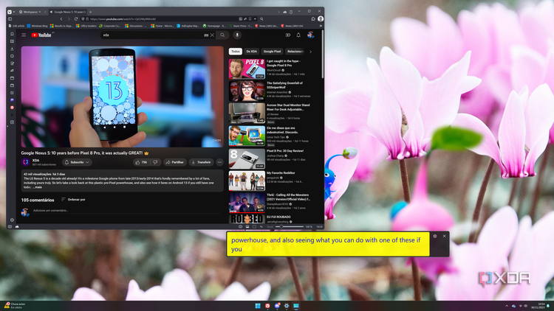Open the History panel clock icon
Screen dimensions: 554x311
point(12,56)
